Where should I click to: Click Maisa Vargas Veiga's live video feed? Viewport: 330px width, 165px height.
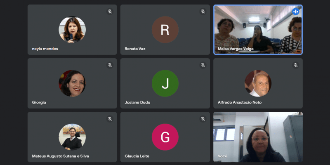coord(258,30)
